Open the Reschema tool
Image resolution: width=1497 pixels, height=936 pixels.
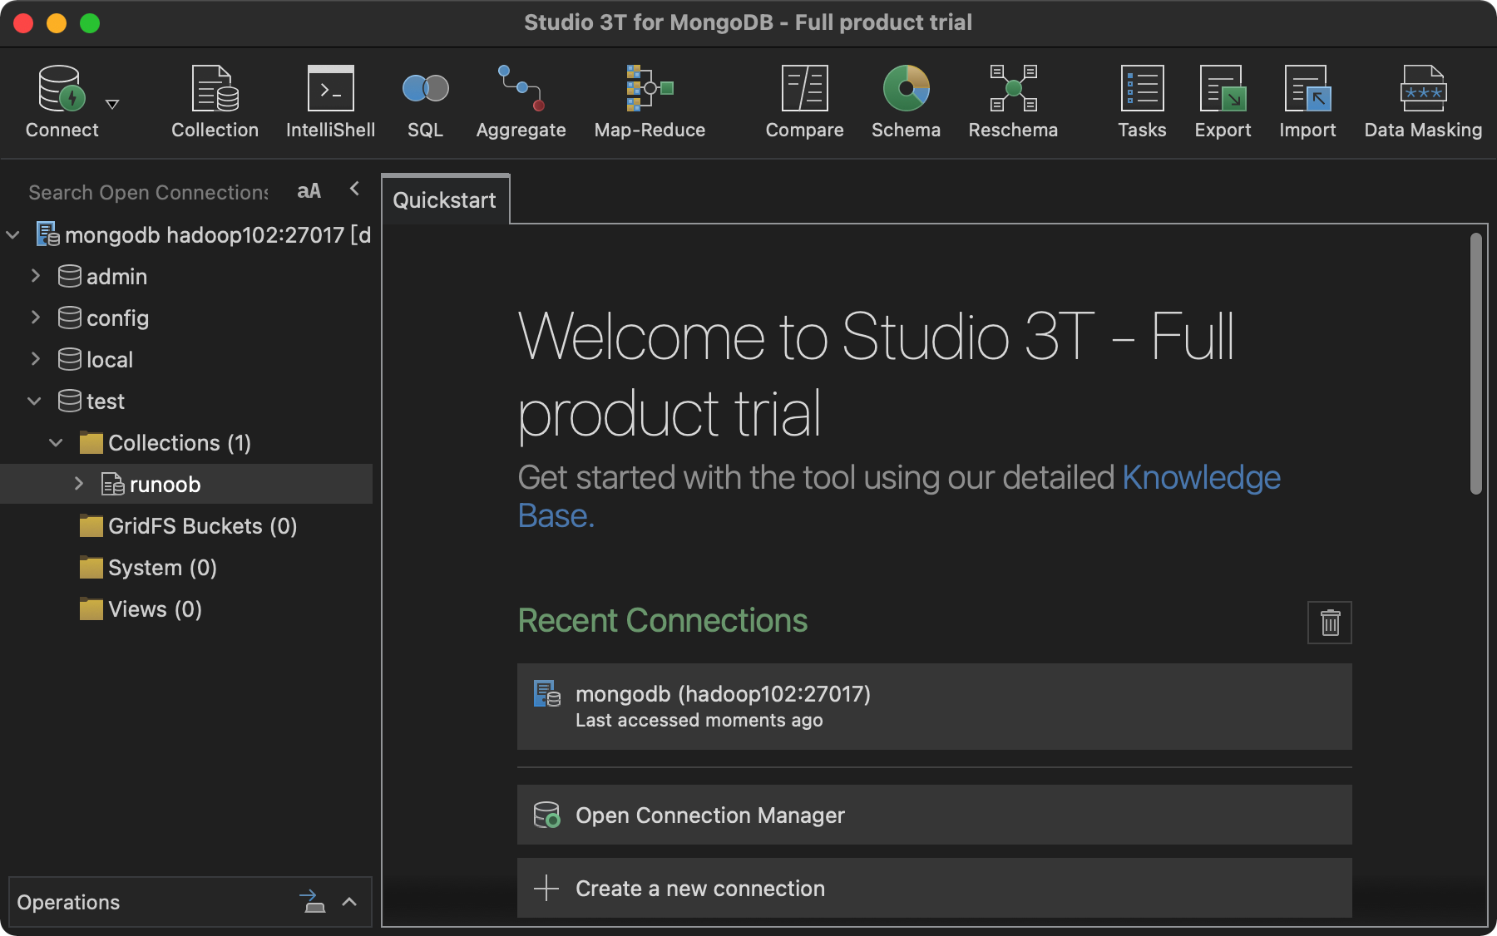click(x=1013, y=101)
